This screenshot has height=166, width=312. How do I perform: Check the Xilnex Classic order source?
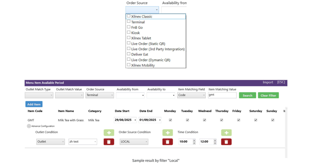(x=129, y=16)
